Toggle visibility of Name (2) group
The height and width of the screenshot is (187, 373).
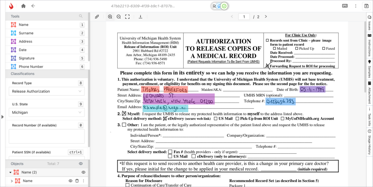83,172
